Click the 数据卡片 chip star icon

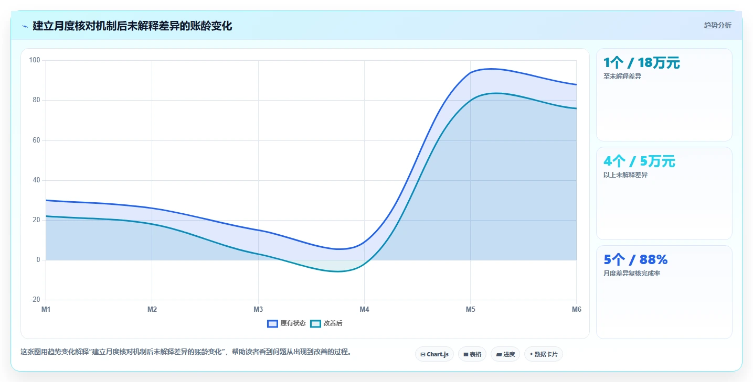point(531,354)
